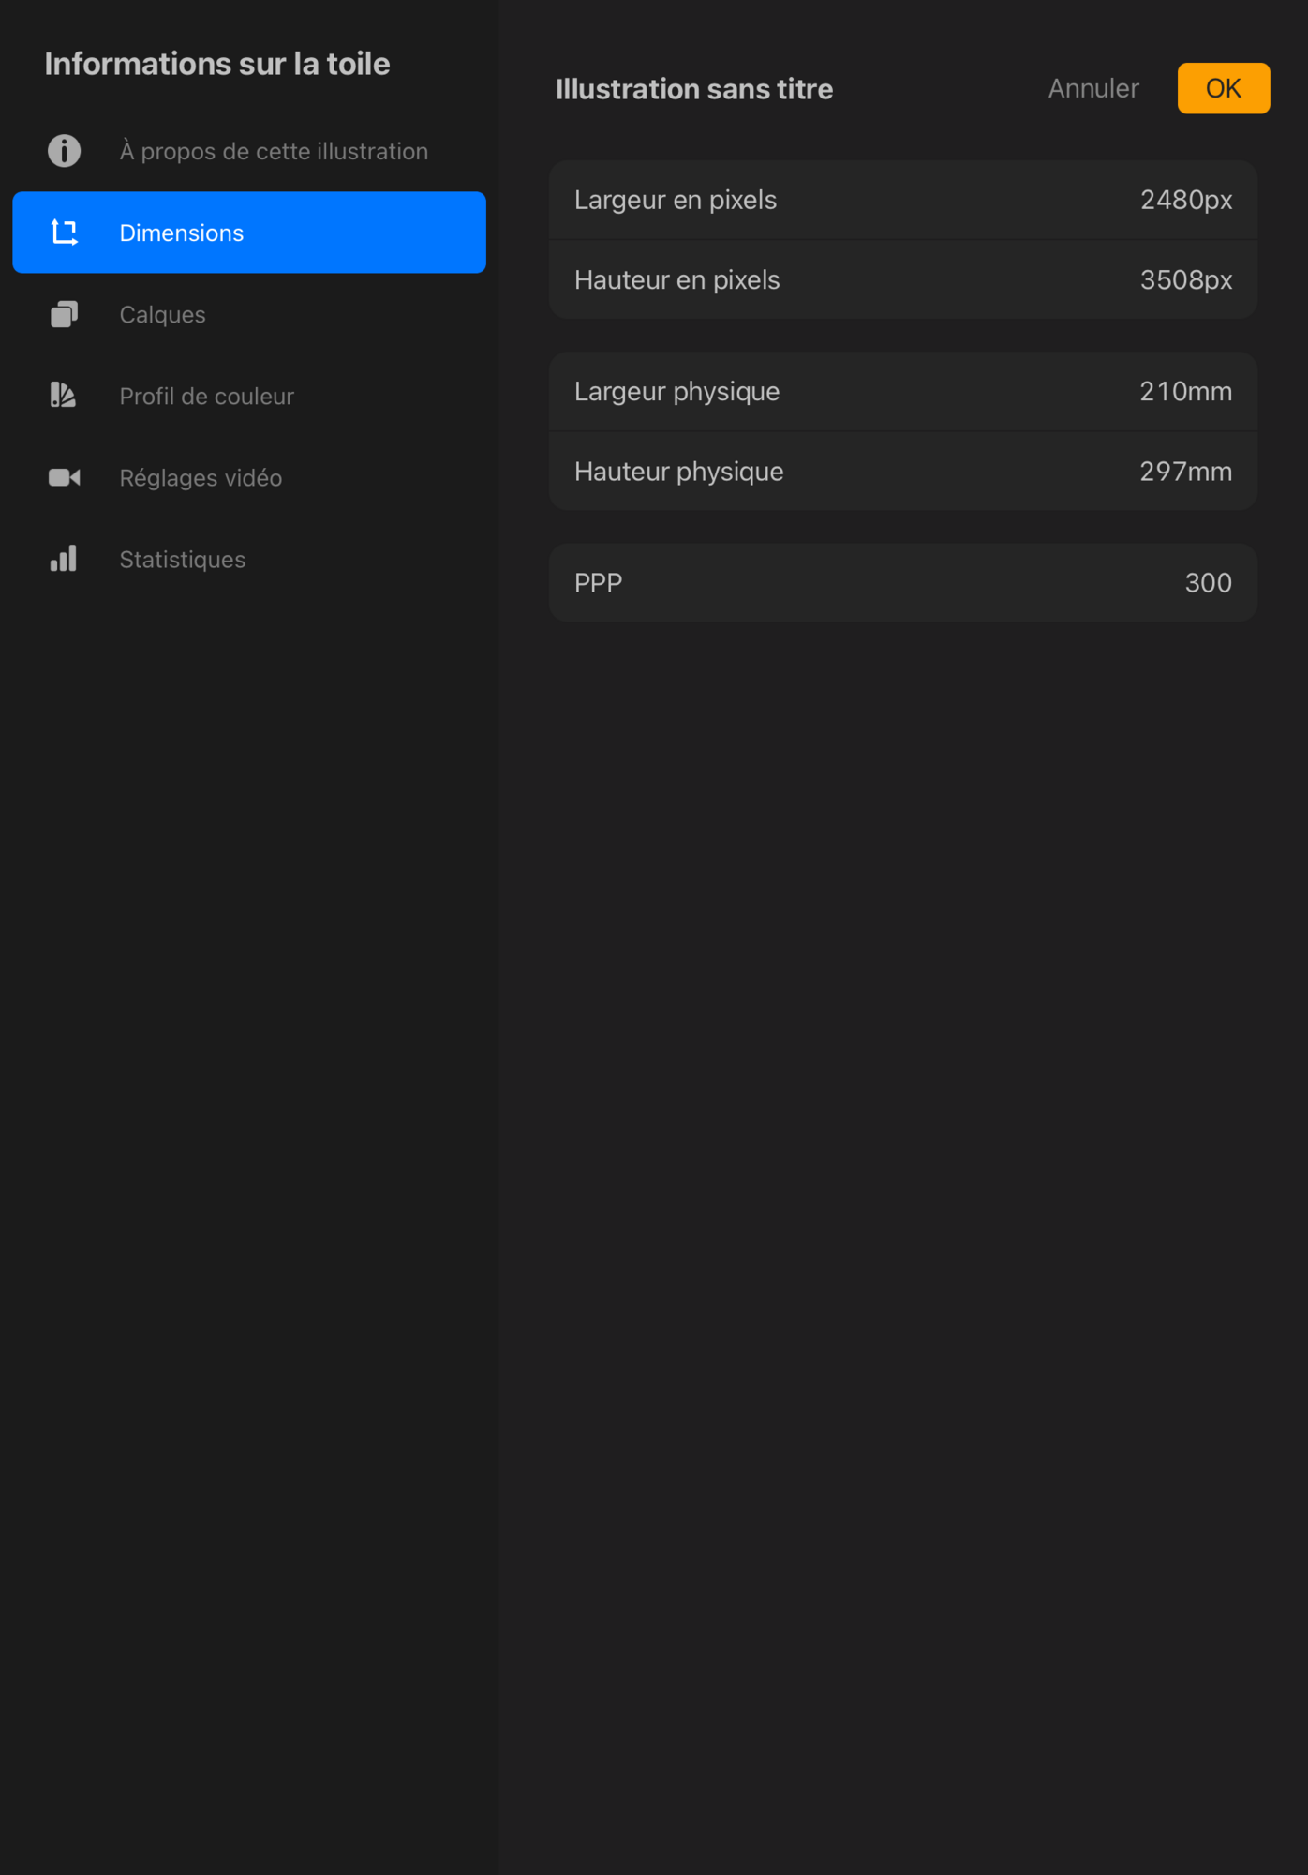This screenshot has width=1308, height=1875.
Task: Click the Statistiques bar chart icon
Action: pos(64,559)
